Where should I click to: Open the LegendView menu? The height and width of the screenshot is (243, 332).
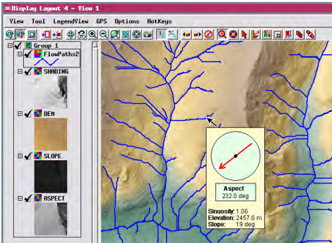pyautogui.click(x=70, y=21)
